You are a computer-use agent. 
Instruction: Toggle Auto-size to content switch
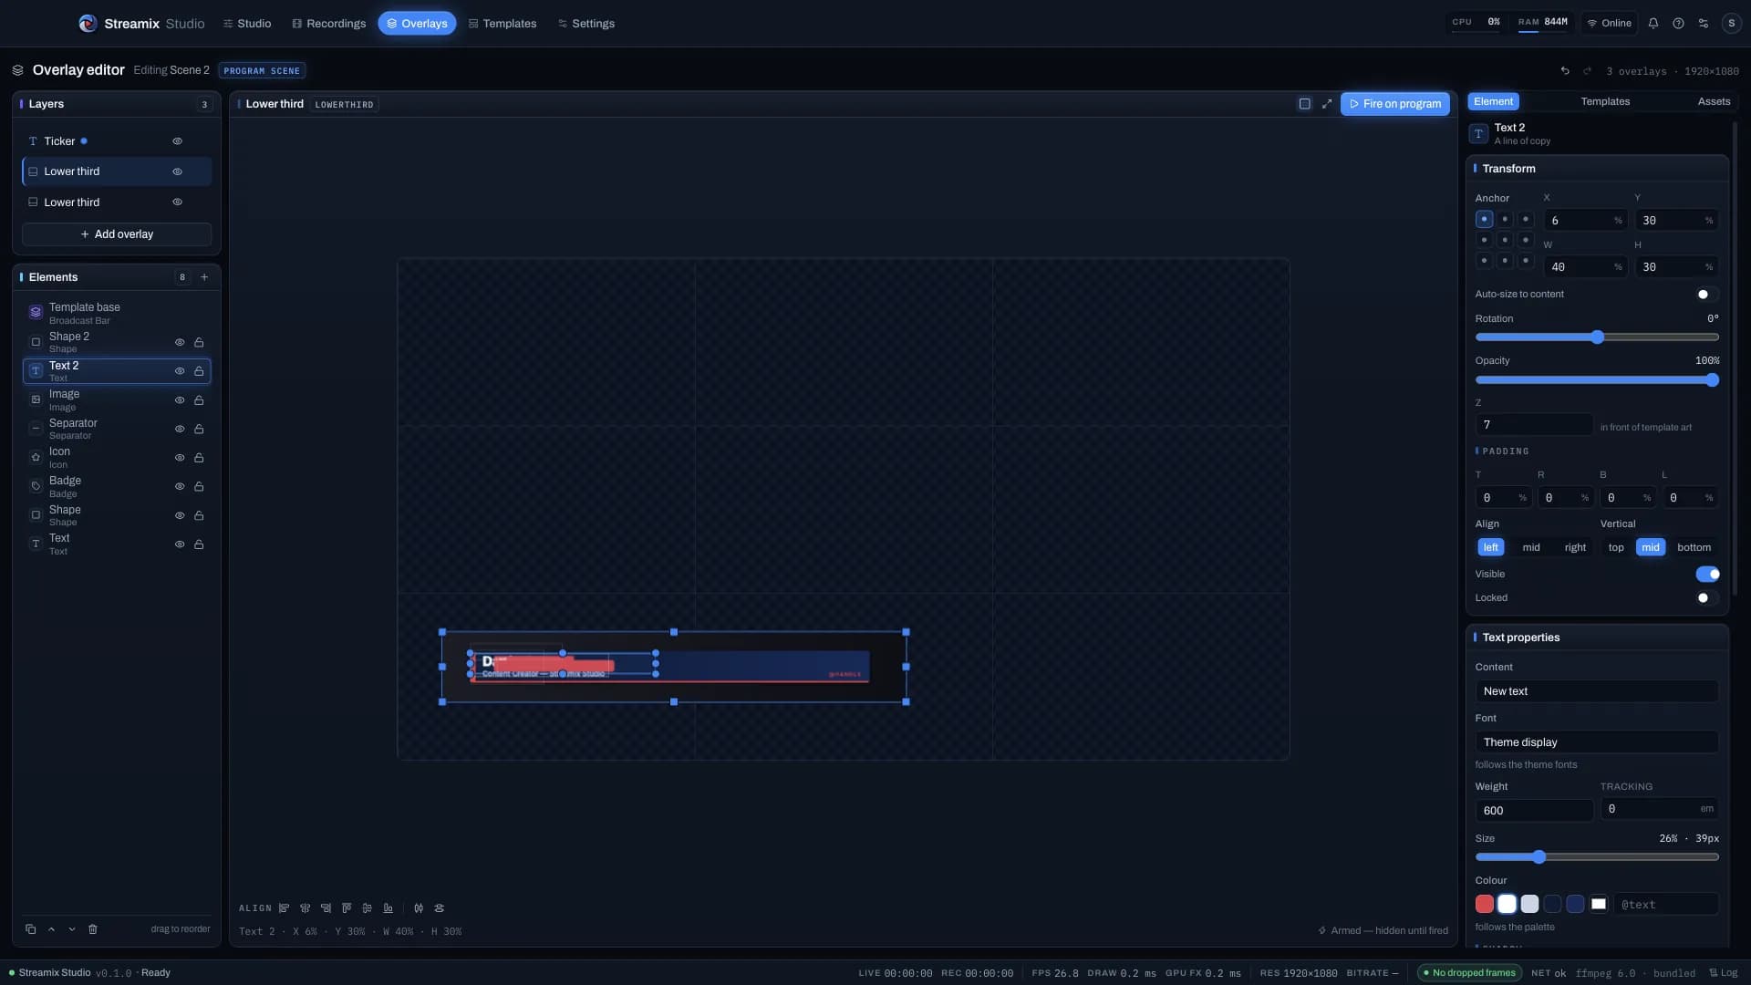[x=1707, y=295]
